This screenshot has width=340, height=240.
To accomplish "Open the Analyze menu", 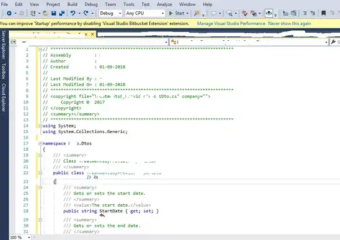I will click(x=164, y=4).
